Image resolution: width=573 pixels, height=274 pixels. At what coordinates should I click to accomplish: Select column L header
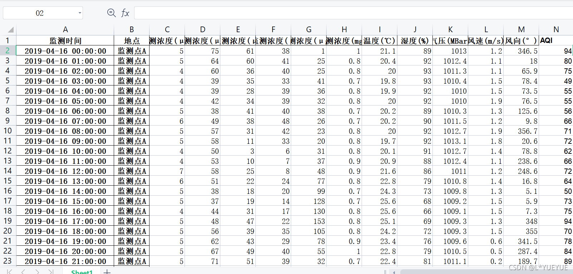click(x=486, y=30)
